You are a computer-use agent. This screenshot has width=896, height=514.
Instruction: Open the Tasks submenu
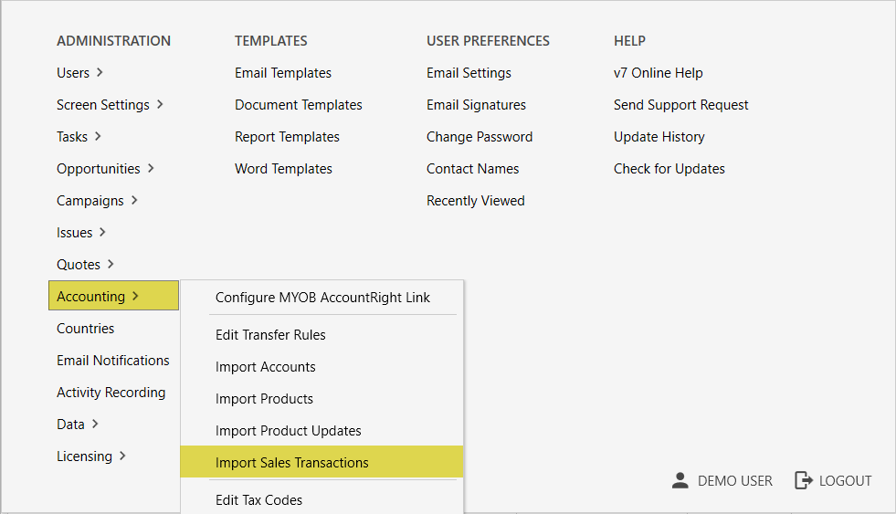point(79,137)
